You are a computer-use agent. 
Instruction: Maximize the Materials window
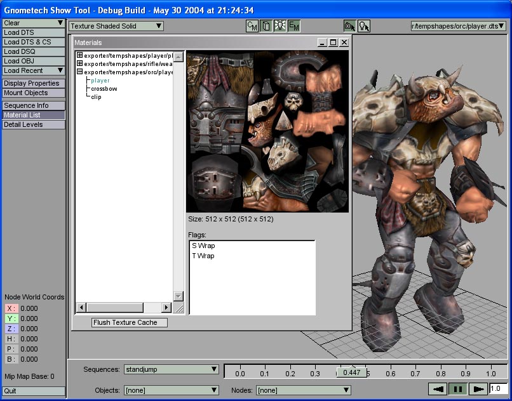pyautogui.click(x=333, y=43)
